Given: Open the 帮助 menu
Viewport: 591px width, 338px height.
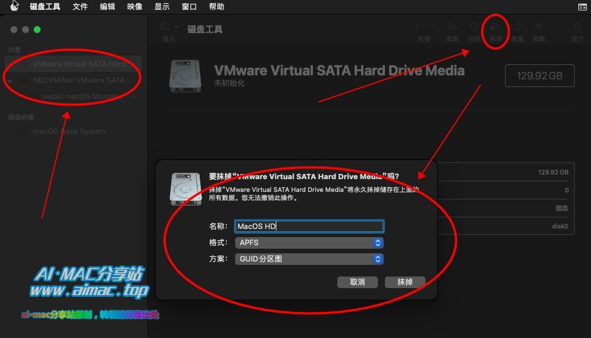Looking at the screenshot, I should 217,6.
